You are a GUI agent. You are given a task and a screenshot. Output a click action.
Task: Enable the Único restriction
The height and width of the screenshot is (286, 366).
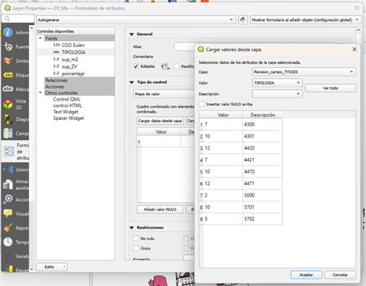pyautogui.click(x=136, y=248)
